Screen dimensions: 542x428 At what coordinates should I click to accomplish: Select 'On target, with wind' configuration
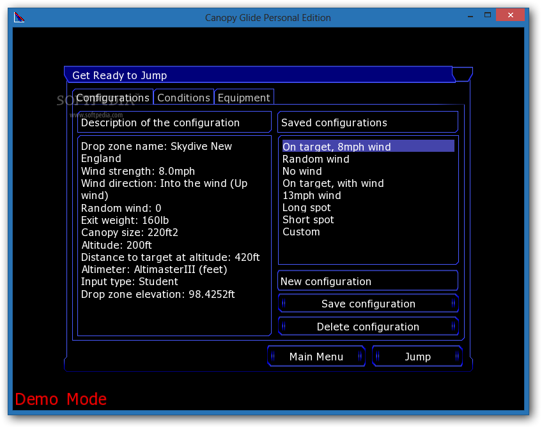[368, 183]
